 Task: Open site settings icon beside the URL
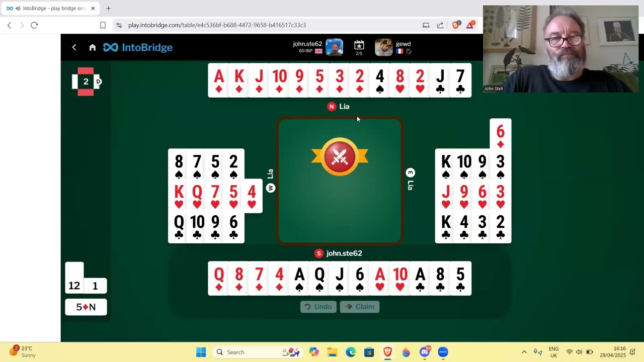pos(119,25)
